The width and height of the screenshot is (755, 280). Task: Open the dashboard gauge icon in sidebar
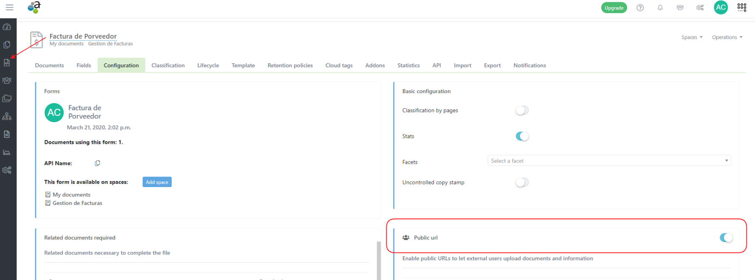coord(7,27)
